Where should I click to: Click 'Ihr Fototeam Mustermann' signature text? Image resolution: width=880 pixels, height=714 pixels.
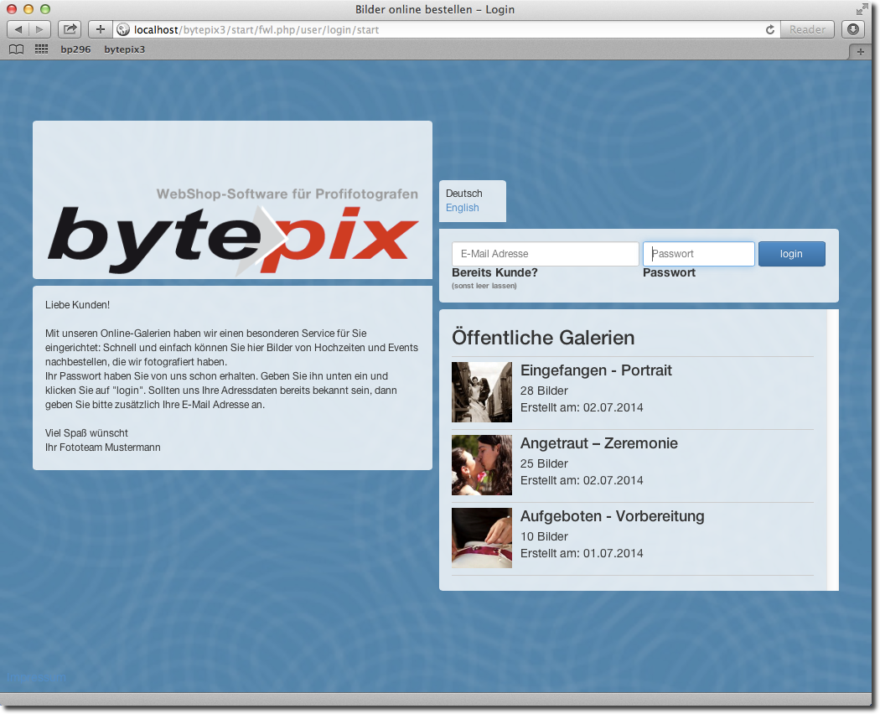pyautogui.click(x=103, y=448)
